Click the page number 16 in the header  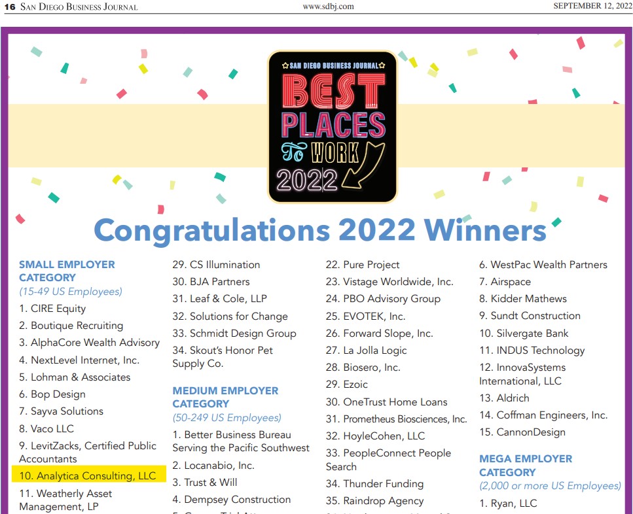(10, 7)
